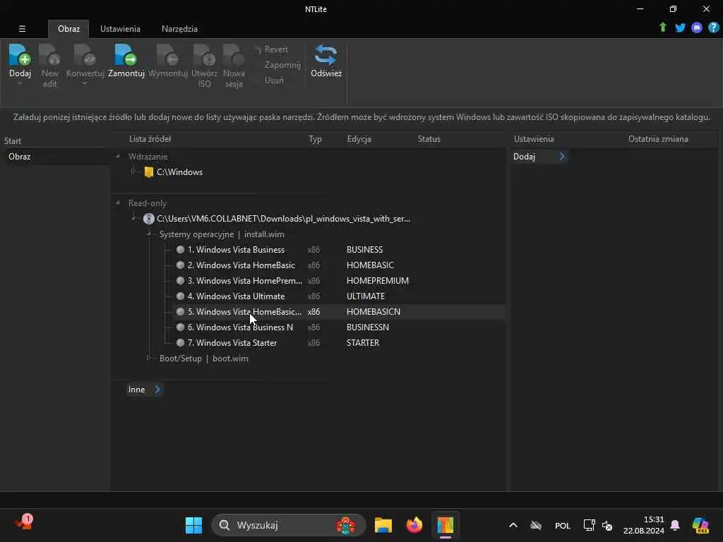Open Firefox from taskbar
This screenshot has width=723, height=542.
click(x=414, y=525)
